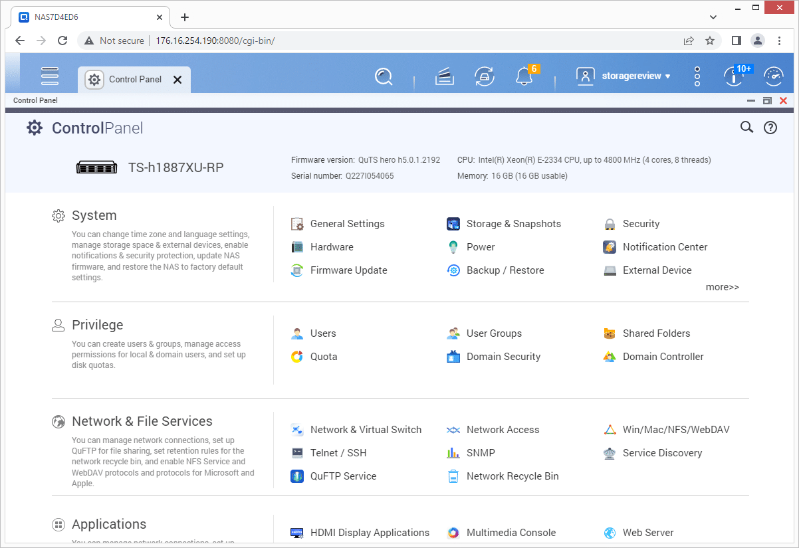Open Users management
Viewport: 799px width, 548px height.
point(314,333)
